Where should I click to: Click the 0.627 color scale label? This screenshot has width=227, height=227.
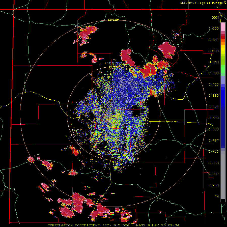(214, 107)
